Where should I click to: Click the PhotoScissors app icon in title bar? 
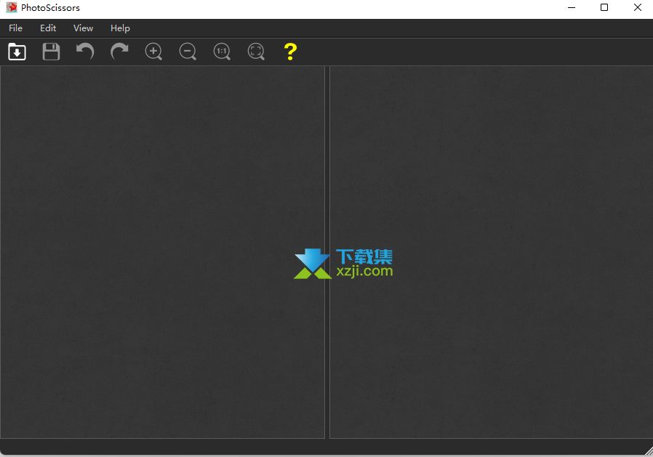(12, 7)
